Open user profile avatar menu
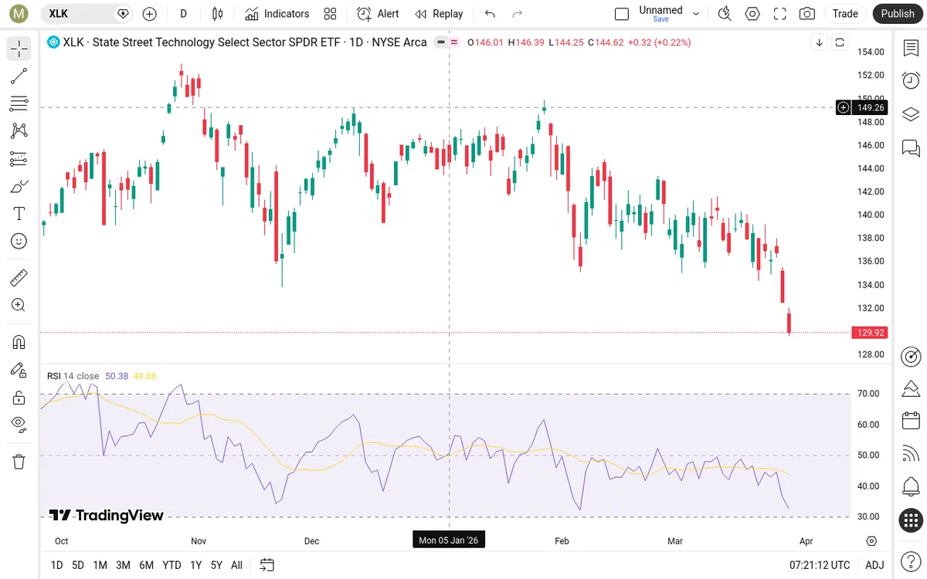 pos(19,13)
